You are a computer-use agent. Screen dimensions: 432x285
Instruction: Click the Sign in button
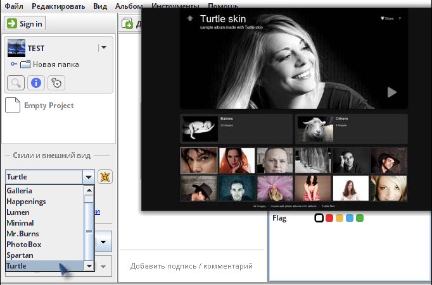click(x=25, y=23)
